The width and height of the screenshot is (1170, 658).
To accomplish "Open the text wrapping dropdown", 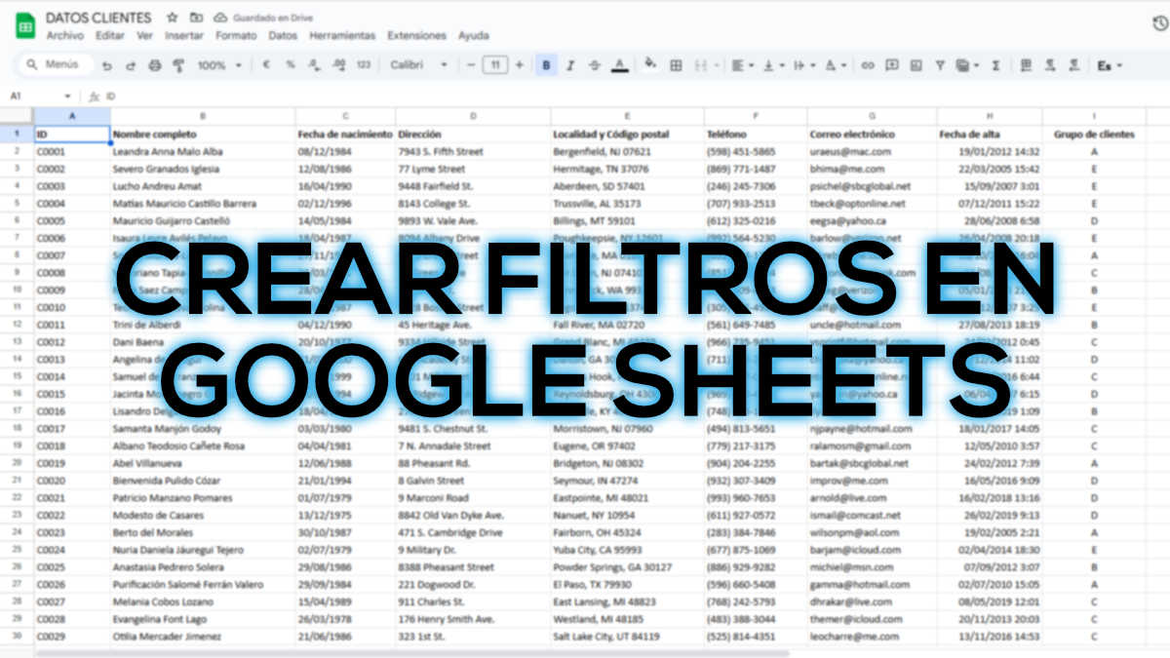I will (x=803, y=65).
